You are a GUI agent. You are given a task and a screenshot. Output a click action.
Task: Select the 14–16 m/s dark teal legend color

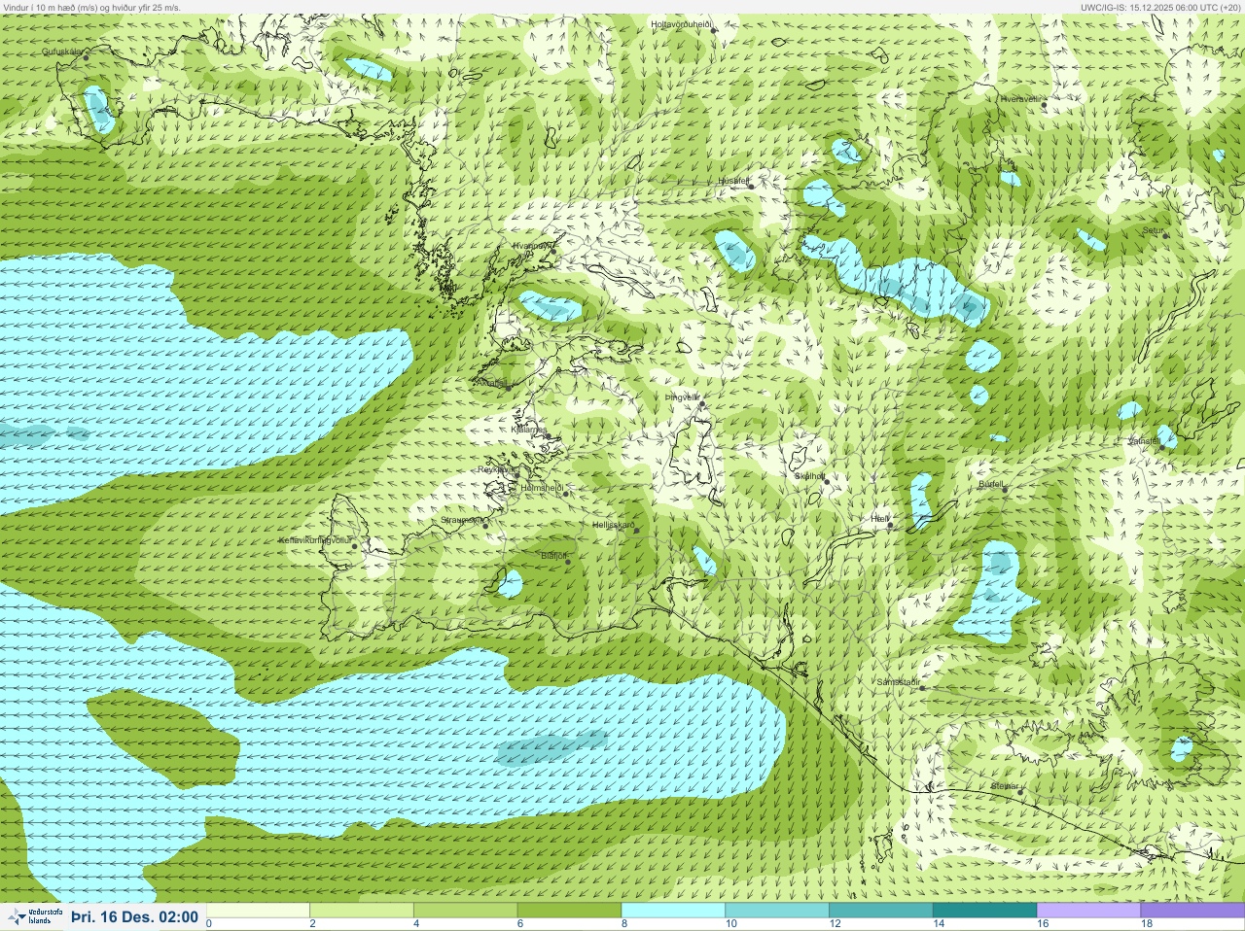(984, 910)
